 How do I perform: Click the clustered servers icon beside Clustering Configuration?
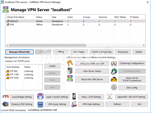114,63
